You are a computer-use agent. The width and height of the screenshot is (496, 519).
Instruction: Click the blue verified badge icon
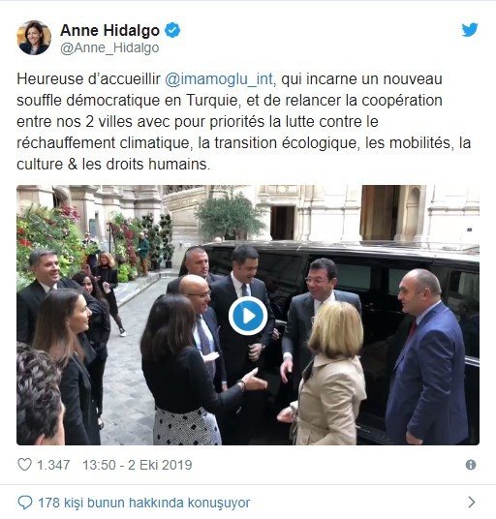click(172, 30)
